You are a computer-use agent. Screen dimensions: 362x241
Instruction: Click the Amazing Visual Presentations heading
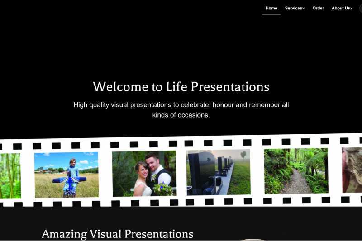(117, 234)
